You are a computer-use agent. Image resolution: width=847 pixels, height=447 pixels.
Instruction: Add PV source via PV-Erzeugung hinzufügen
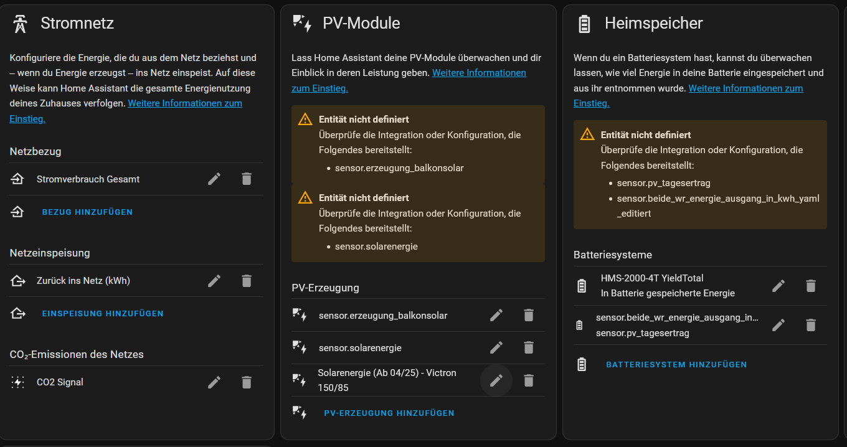(389, 413)
